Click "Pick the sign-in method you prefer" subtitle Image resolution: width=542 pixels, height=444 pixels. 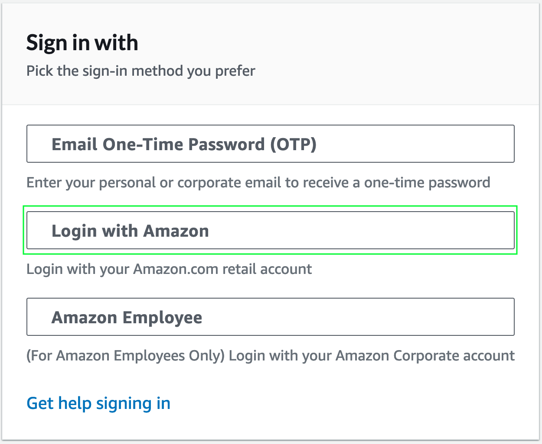coord(141,71)
